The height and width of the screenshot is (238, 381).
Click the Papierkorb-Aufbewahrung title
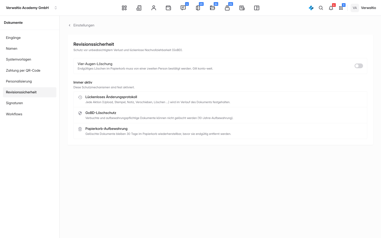(x=106, y=129)
